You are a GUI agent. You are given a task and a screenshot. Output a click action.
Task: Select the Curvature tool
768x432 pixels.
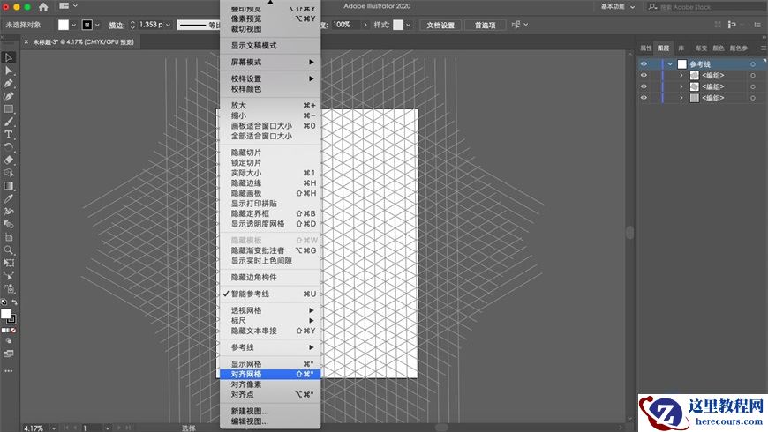[x=8, y=96]
